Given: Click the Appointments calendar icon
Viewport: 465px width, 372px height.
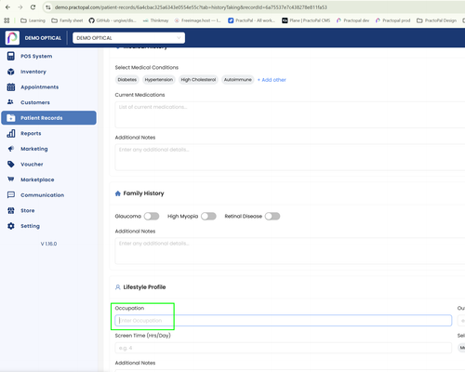Looking at the screenshot, I should click(x=11, y=87).
